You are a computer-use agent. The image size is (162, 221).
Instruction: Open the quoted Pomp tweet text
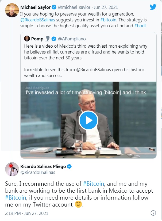86,61
